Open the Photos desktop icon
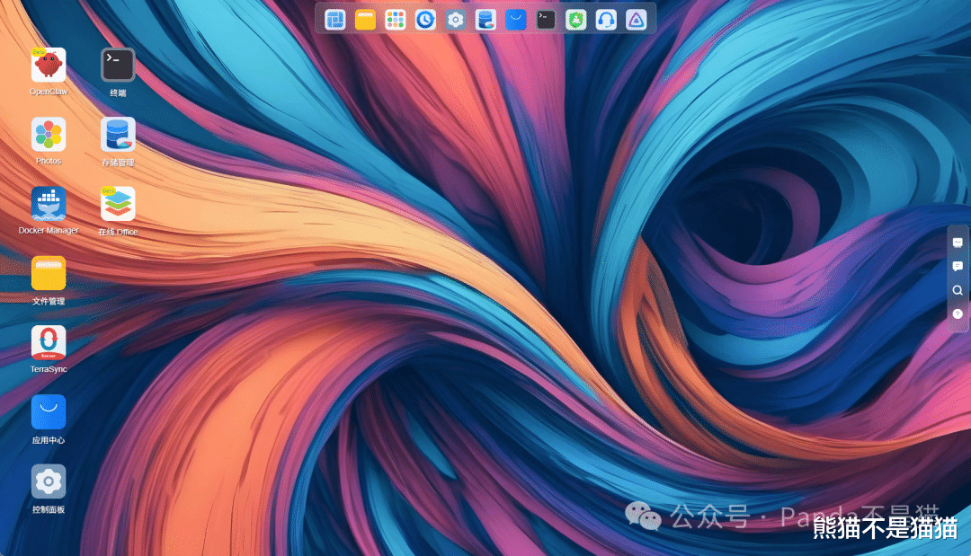The height and width of the screenshot is (556, 971). (x=49, y=134)
